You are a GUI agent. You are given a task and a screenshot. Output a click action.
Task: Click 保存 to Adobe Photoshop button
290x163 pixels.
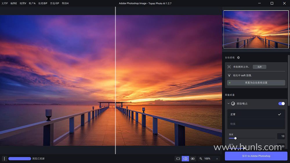coord(256,156)
